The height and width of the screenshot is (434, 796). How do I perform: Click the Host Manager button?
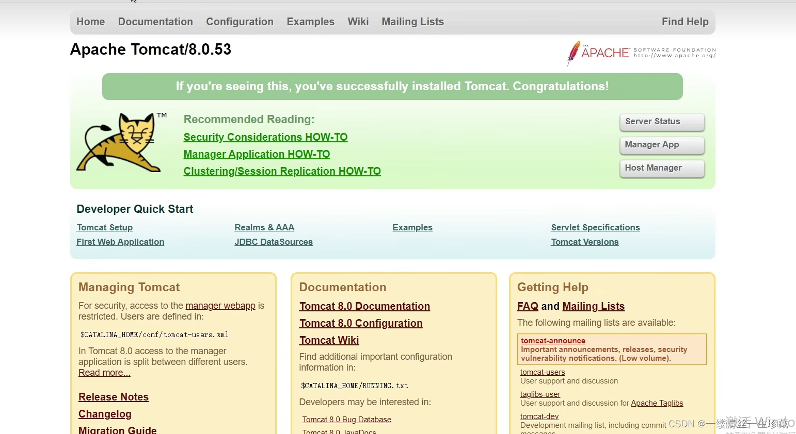coord(662,169)
